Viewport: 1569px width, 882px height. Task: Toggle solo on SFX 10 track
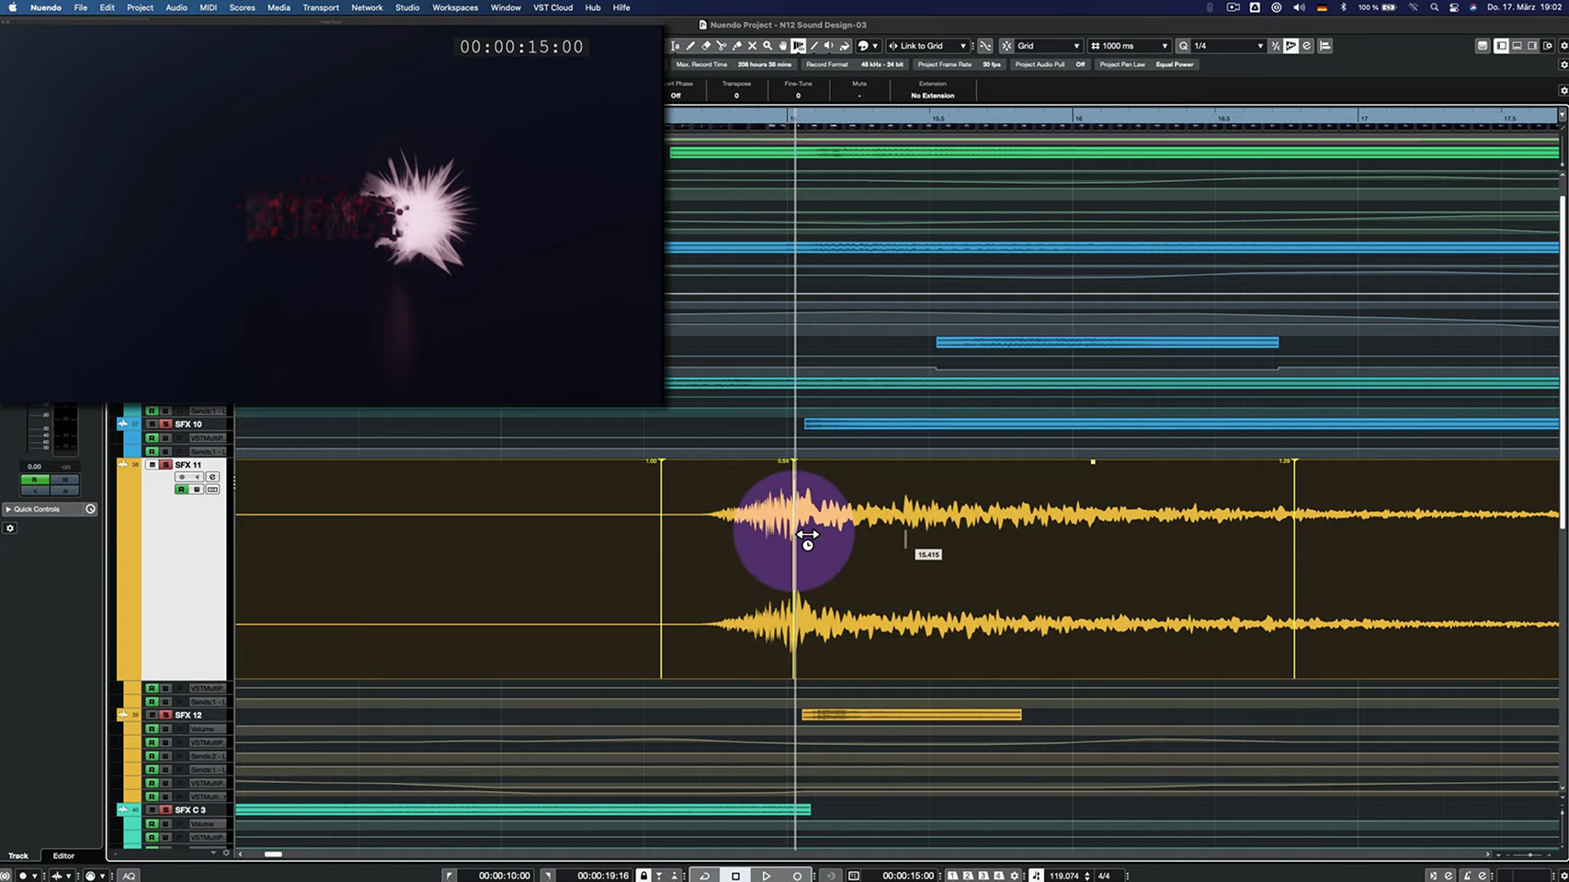165,424
